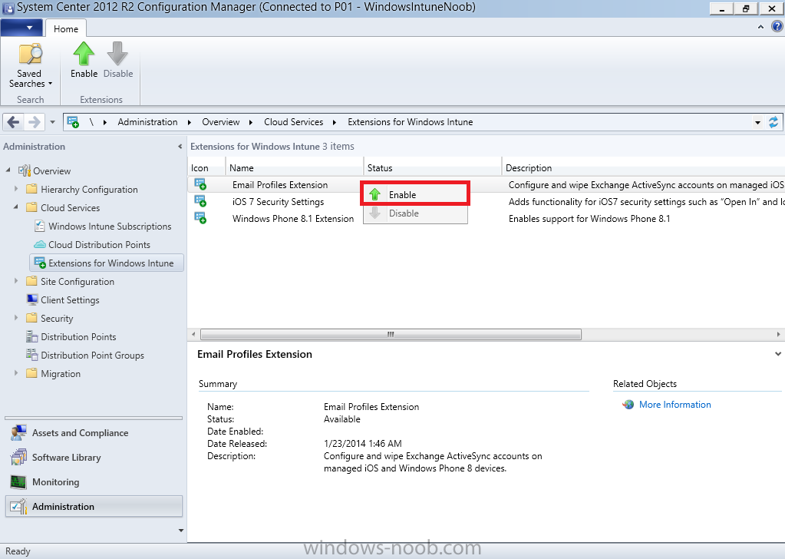Click the address bar root node icon

(73, 122)
